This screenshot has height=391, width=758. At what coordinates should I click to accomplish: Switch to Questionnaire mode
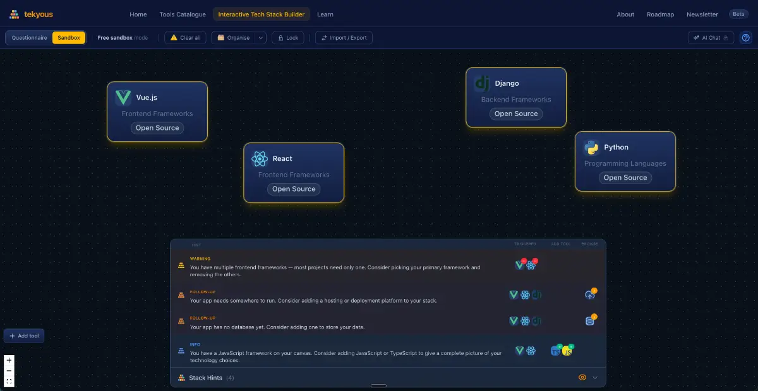coord(29,38)
